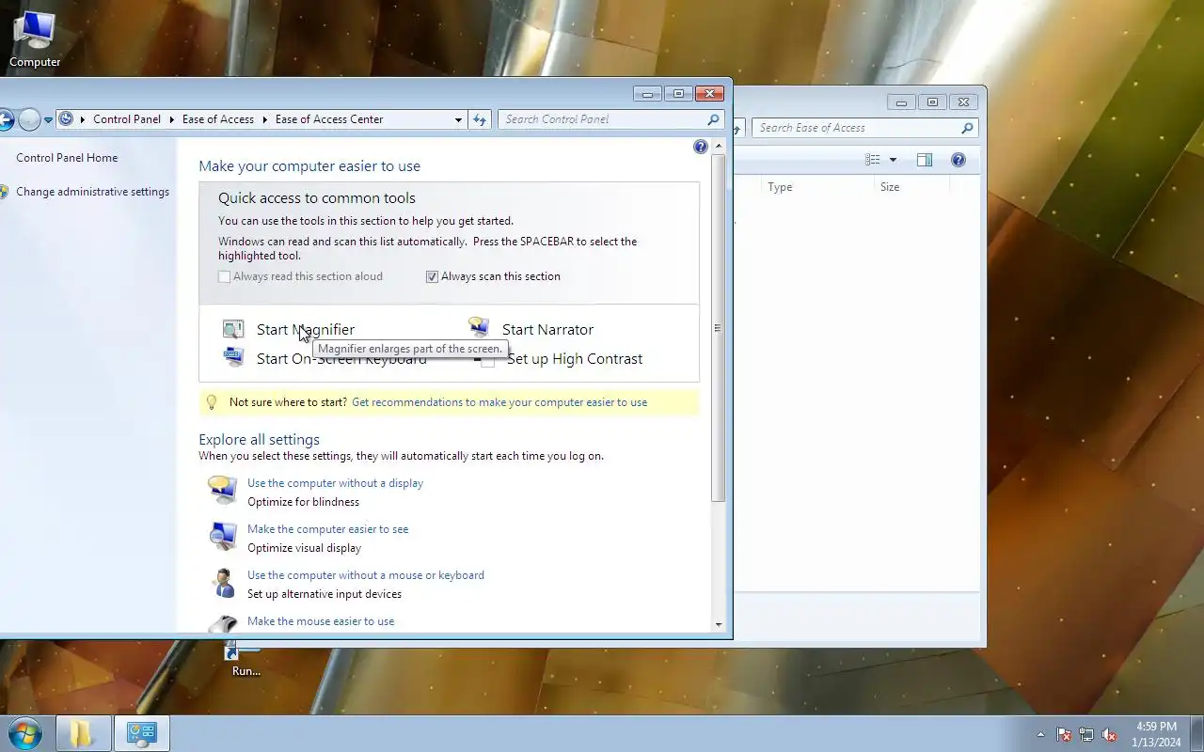The width and height of the screenshot is (1204, 752).
Task: Click Start Narrator link
Action: pos(547,329)
